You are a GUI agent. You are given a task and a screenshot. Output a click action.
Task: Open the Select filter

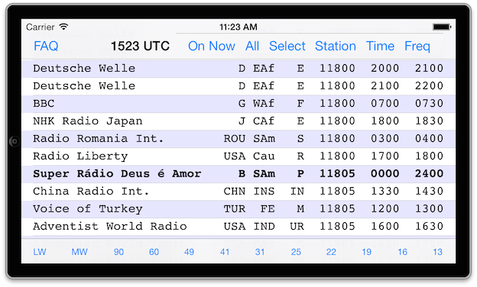pyautogui.click(x=287, y=46)
